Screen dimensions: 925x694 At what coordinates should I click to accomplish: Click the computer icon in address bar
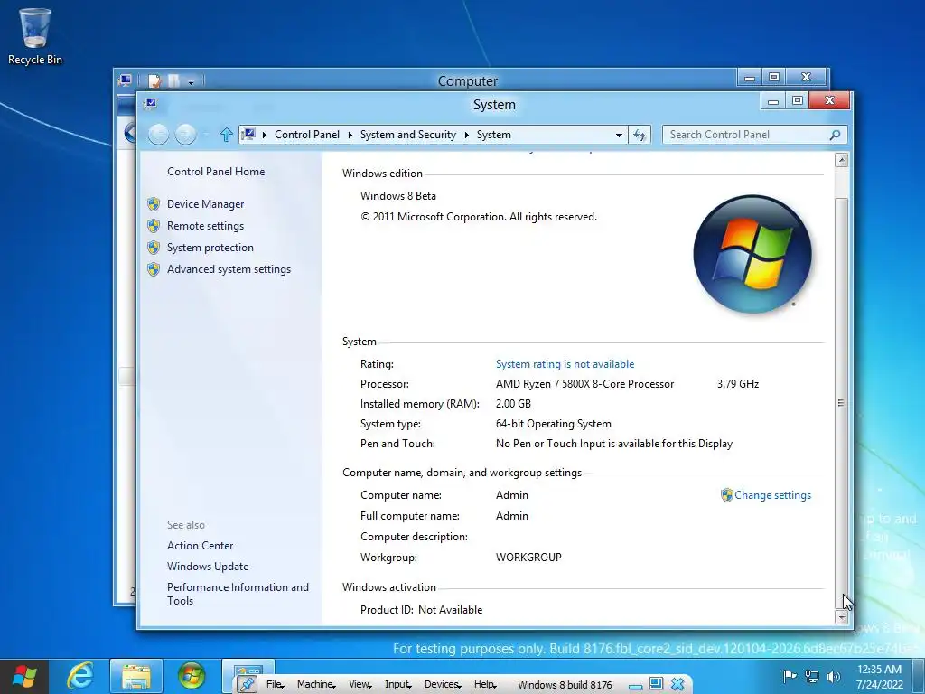[x=249, y=135]
